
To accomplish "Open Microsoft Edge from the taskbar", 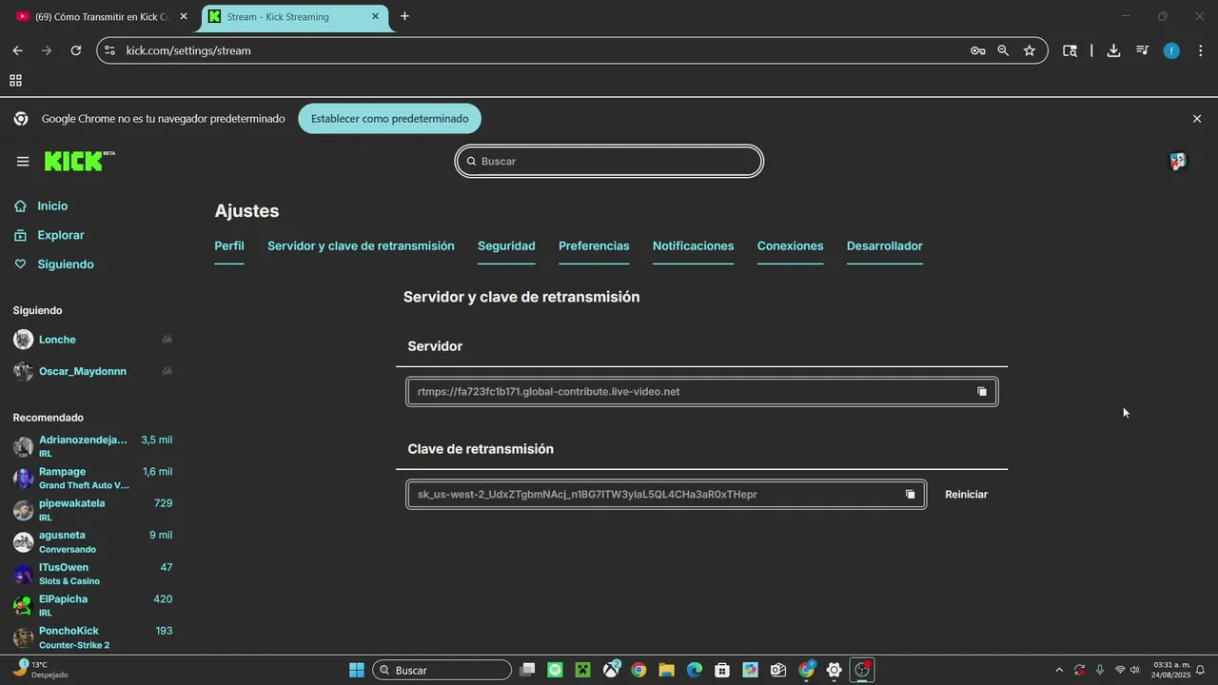I will tap(695, 670).
